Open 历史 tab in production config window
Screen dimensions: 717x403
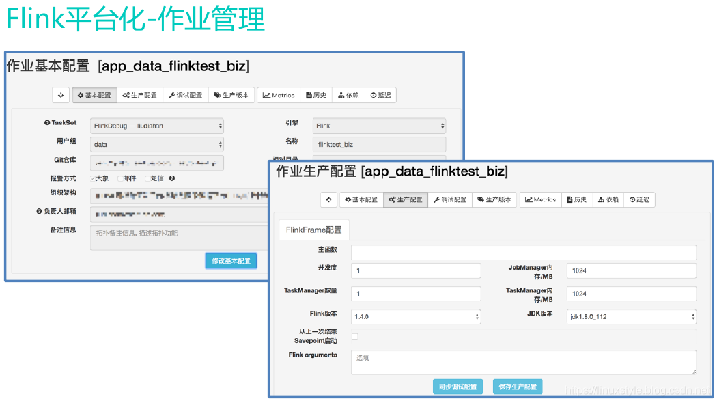coord(577,199)
